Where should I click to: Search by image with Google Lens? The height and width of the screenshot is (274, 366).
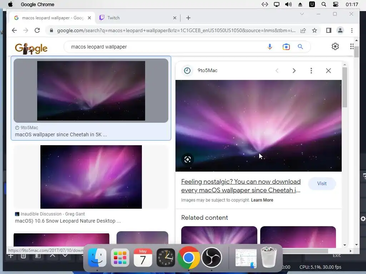[x=286, y=47]
